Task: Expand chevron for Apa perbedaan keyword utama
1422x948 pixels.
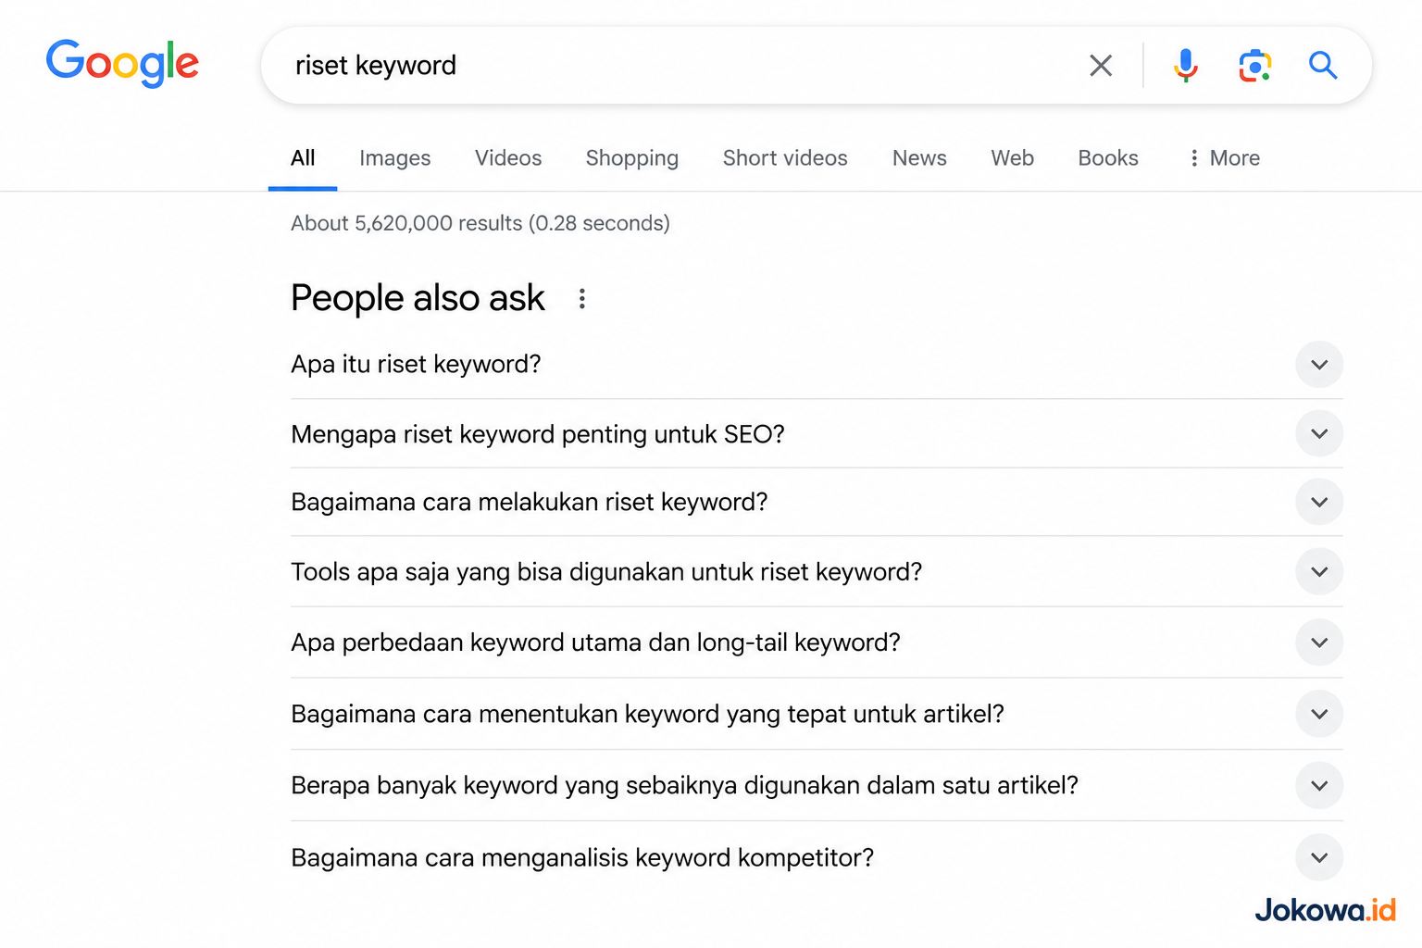Action: 1319,642
